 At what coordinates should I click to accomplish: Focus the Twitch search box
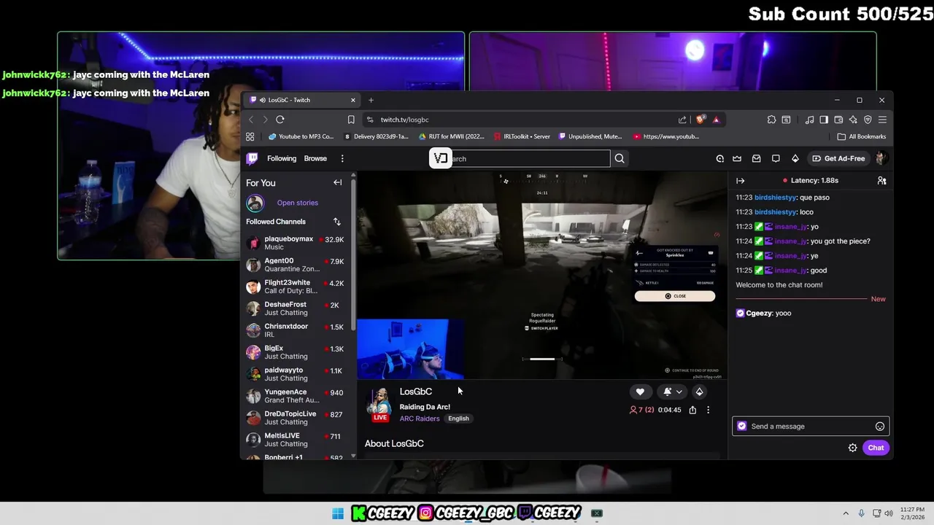tap(530, 158)
